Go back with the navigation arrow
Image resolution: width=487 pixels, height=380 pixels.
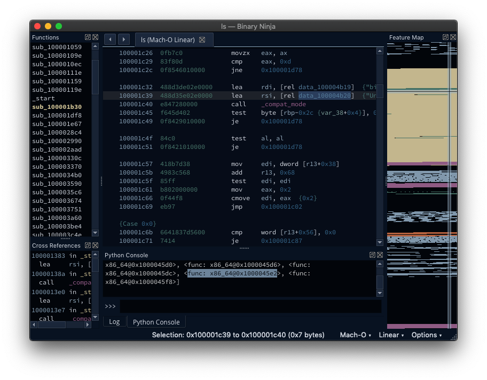click(110, 39)
